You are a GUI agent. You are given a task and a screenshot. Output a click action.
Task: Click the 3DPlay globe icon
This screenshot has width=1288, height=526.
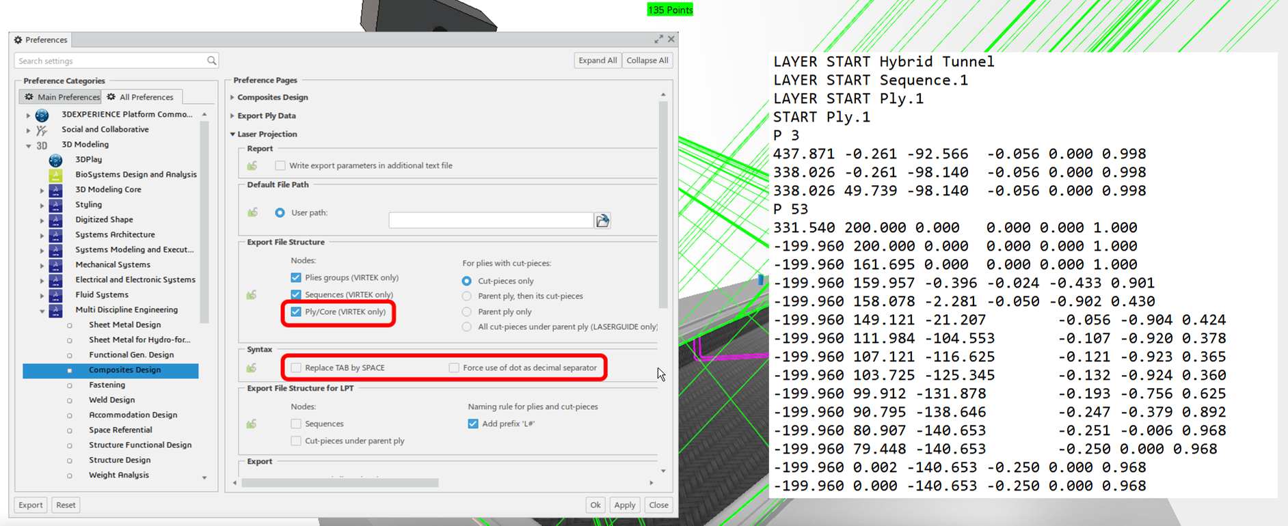pos(55,160)
